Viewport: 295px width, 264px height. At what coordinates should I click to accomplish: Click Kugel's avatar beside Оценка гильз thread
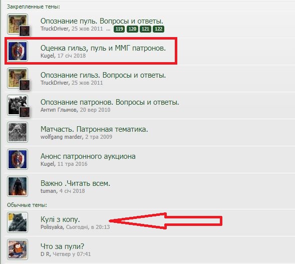tap(18, 51)
